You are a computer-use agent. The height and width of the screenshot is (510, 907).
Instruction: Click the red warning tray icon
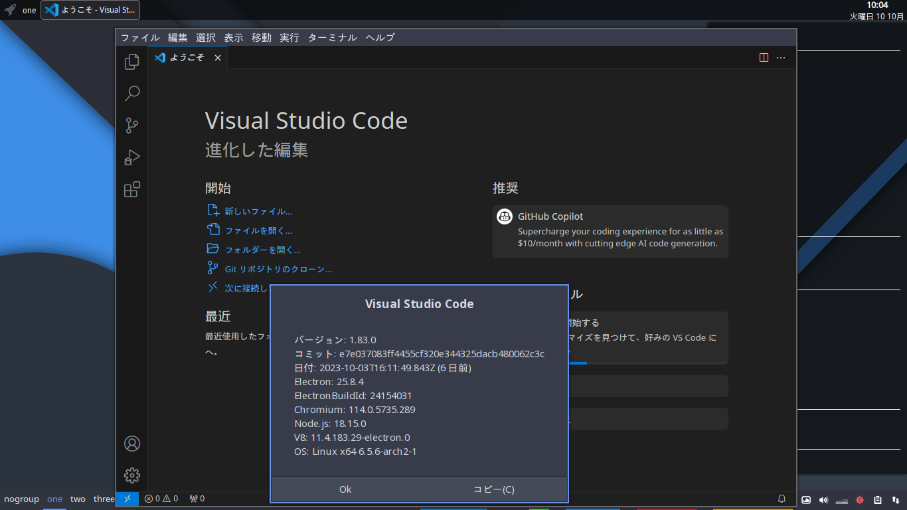[860, 499]
